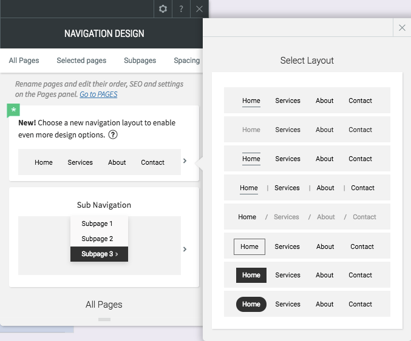Screen dimensions: 411x341
Task: Click the help question mark icon in header
Action: [181, 9]
